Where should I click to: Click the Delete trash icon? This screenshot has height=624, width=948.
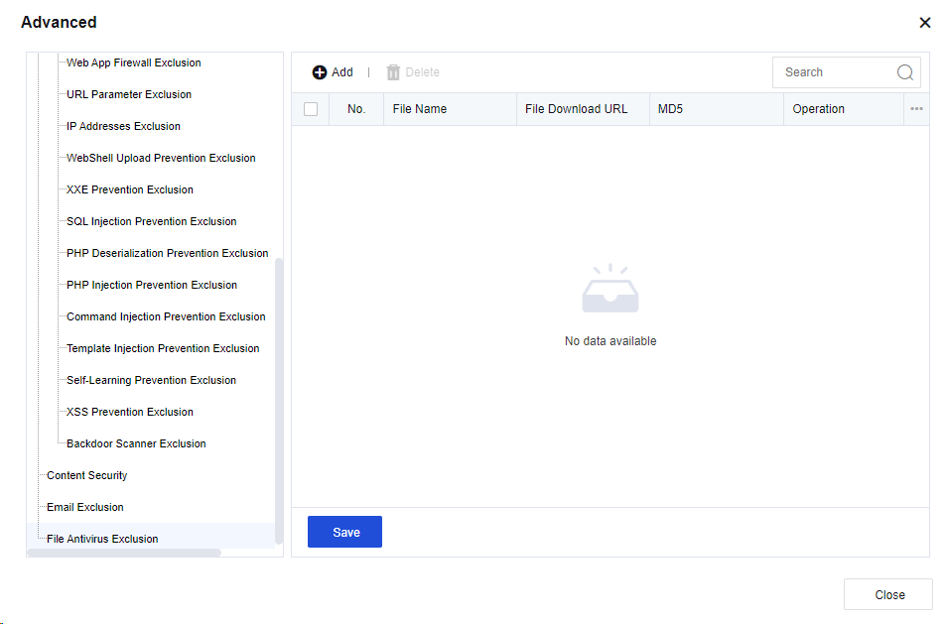[x=393, y=72]
